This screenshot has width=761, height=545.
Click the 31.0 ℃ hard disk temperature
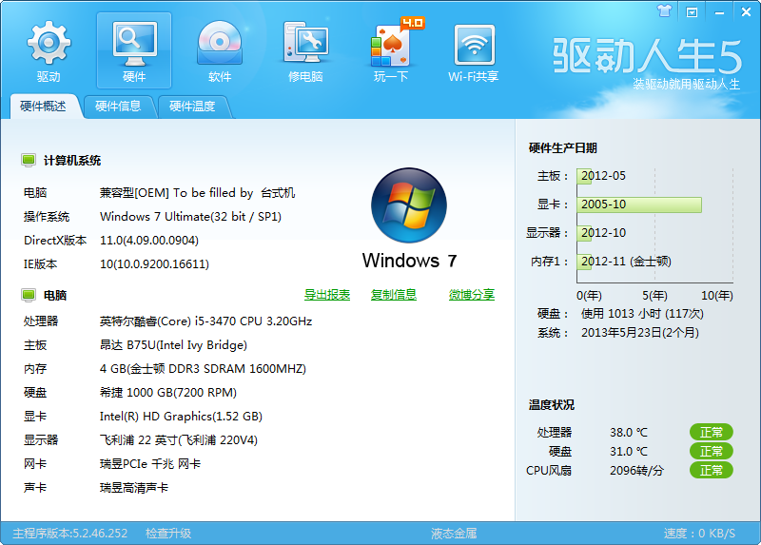(629, 452)
